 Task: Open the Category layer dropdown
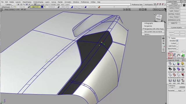(x=8, y=5)
